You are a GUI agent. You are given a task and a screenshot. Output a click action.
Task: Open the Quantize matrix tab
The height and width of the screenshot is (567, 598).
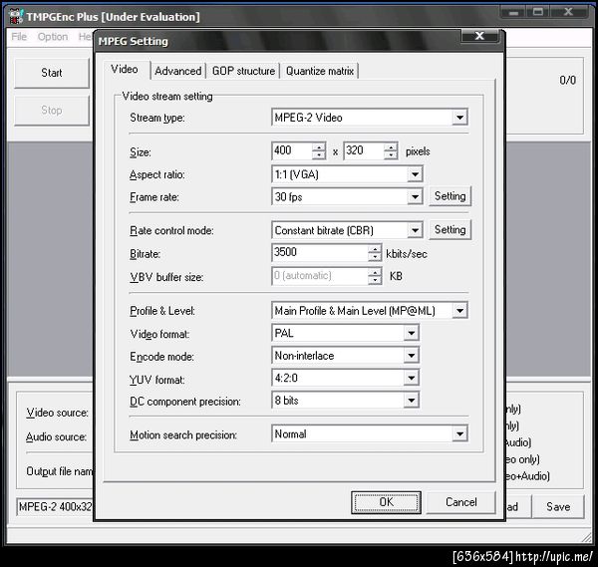coord(320,71)
